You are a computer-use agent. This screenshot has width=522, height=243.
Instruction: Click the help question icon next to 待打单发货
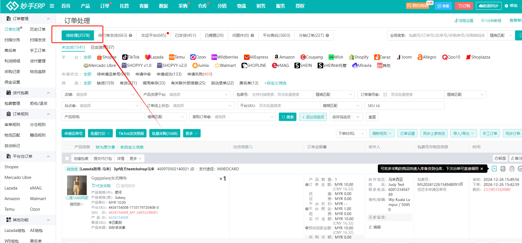130,35
